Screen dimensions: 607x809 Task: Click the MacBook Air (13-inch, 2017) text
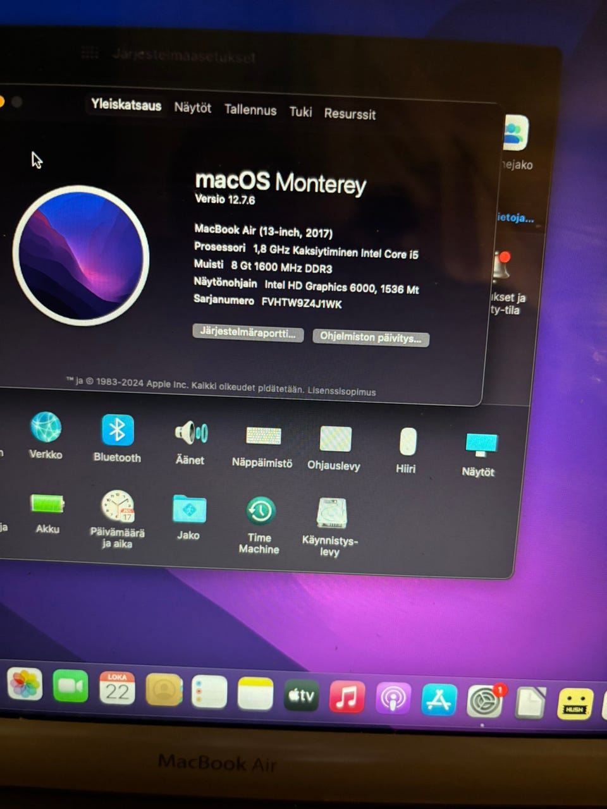(264, 231)
